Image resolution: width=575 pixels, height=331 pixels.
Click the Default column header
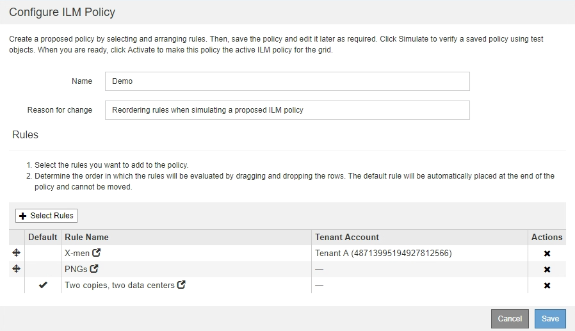click(x=43, y=237)
